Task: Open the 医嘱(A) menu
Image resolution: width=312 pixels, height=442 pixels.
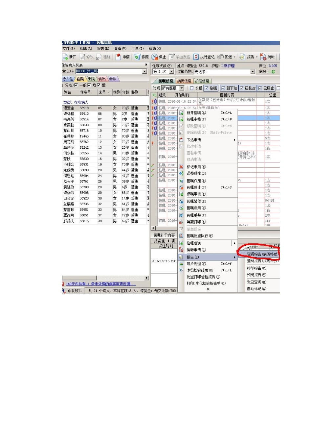Action: [86, 49]
